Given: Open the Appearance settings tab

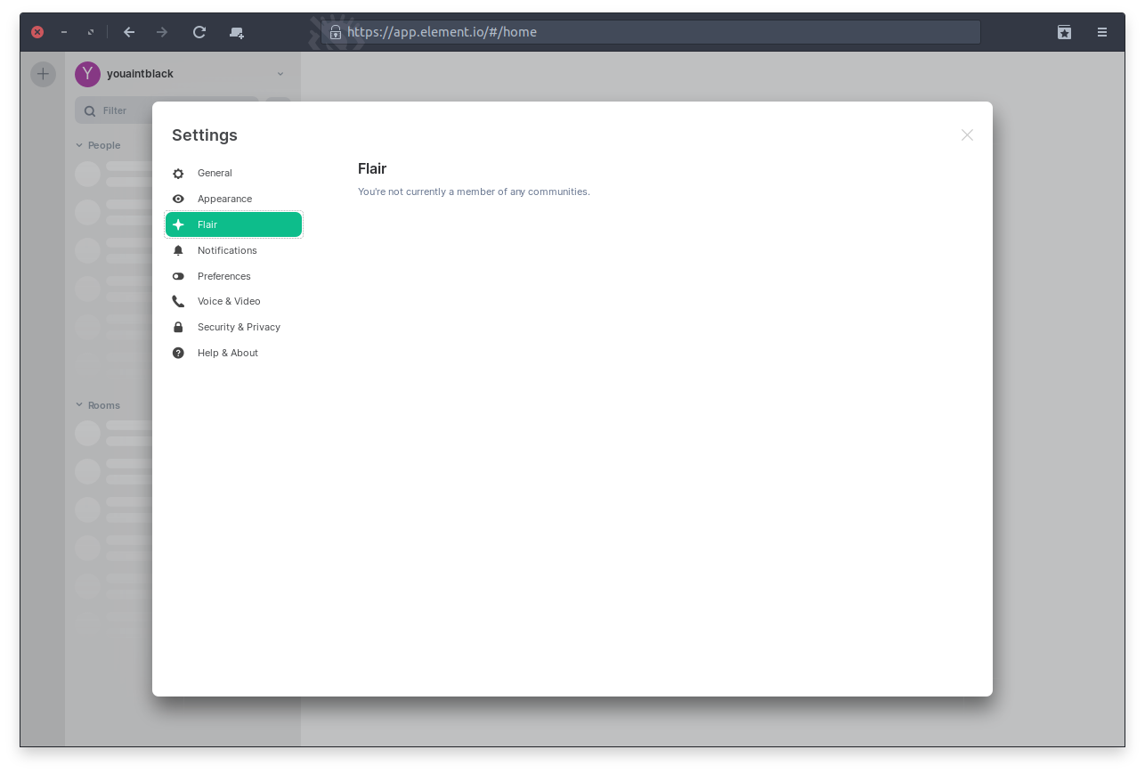Looking at the screenshot, I should (224, 200).
